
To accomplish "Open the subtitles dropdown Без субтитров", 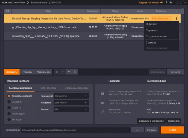I will click(x=161, y=19).
